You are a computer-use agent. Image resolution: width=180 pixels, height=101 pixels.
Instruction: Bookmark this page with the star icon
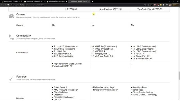point(148,5)
